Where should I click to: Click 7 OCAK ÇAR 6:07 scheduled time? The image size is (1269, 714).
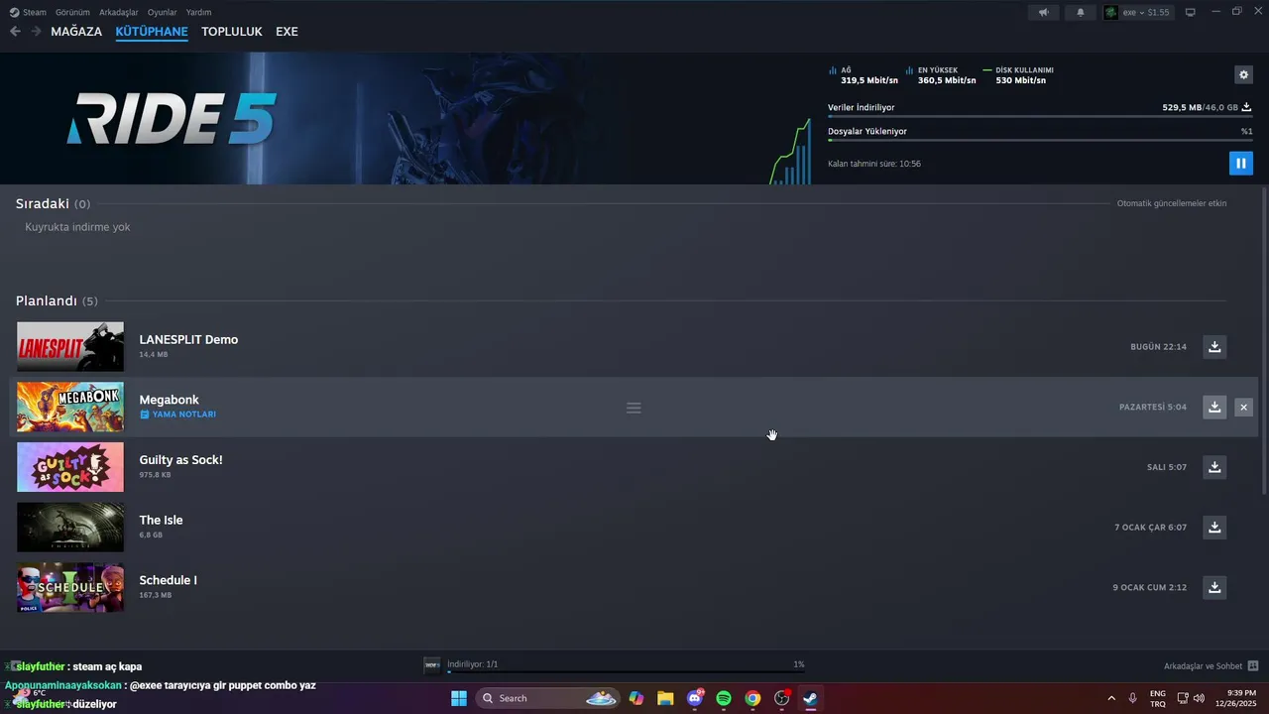1150,528
